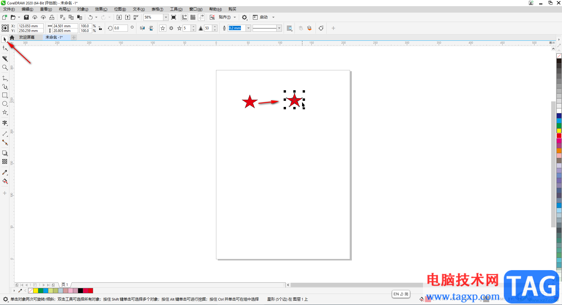Open the 效果 (Effects) menu

pyautogui.click(x=101, y=9)
